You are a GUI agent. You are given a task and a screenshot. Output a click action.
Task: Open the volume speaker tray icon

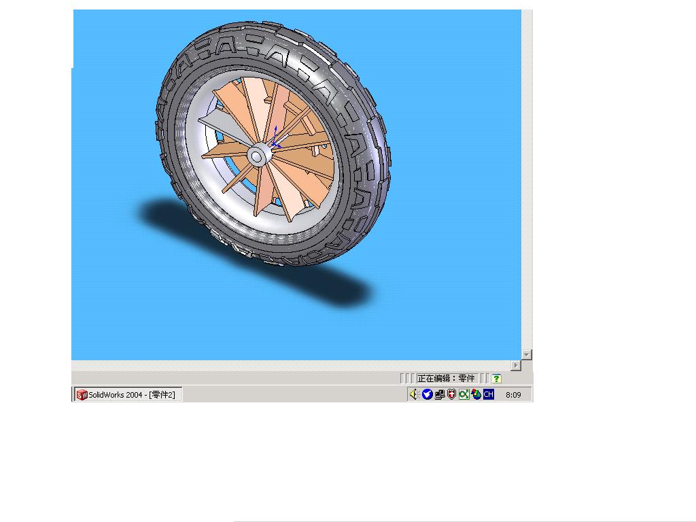(414, 394)
